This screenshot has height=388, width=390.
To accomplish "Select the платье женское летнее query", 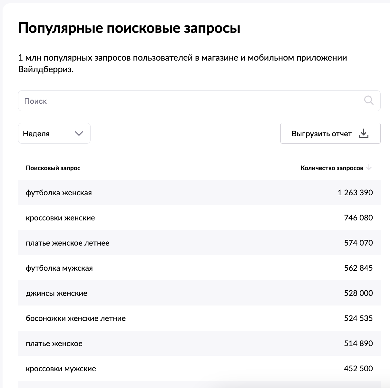I will click(67, 243).
